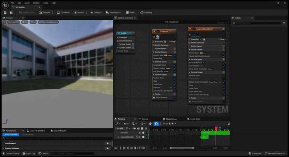
Task: Click the timeline lock icon
Action: (x=229, y=124)
